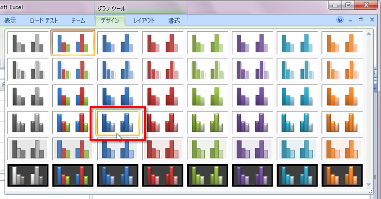Select multicolor style on black background
The width and height of the screenshot is (381, 199).
point(73,175)
